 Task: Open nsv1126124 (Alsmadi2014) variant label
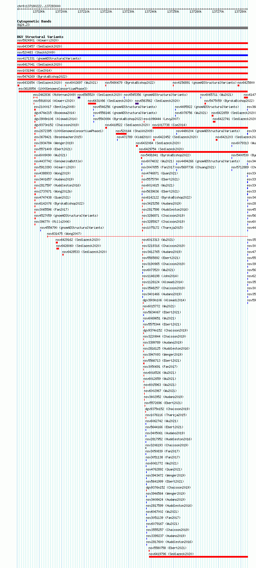(x=163, y=282)
